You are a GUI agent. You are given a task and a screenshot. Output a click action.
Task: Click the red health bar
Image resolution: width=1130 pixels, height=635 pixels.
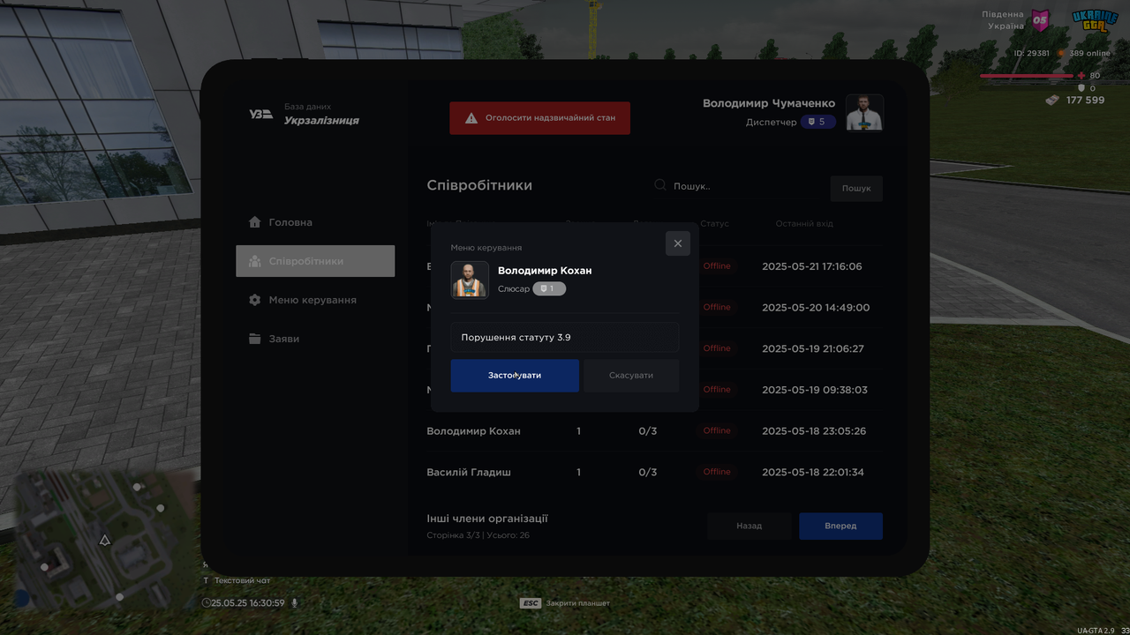pyautogui.click(x=1026, y=76)
